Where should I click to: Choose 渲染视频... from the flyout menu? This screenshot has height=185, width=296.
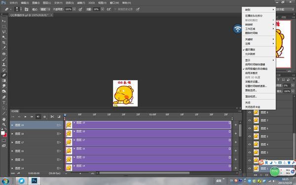pos(251,97)
